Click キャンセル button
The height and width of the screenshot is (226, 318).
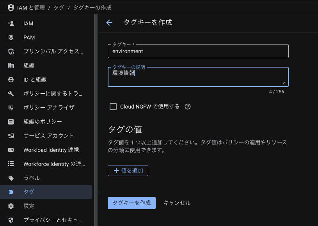click(x=177, y=203)
